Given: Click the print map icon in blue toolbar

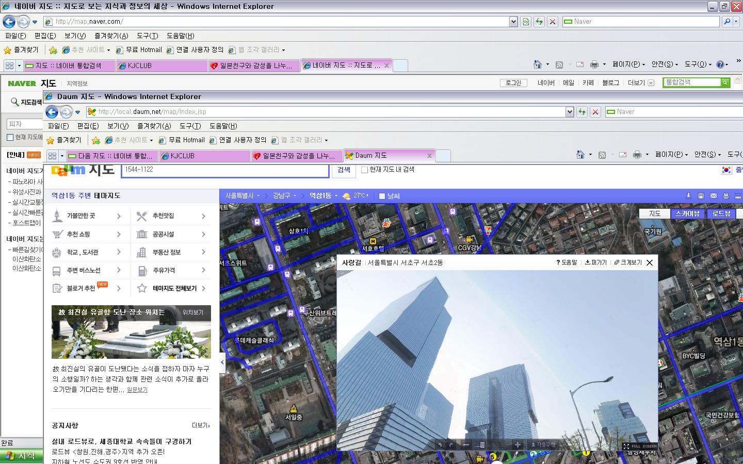Looking at the screenshot, I should point(726,196).
